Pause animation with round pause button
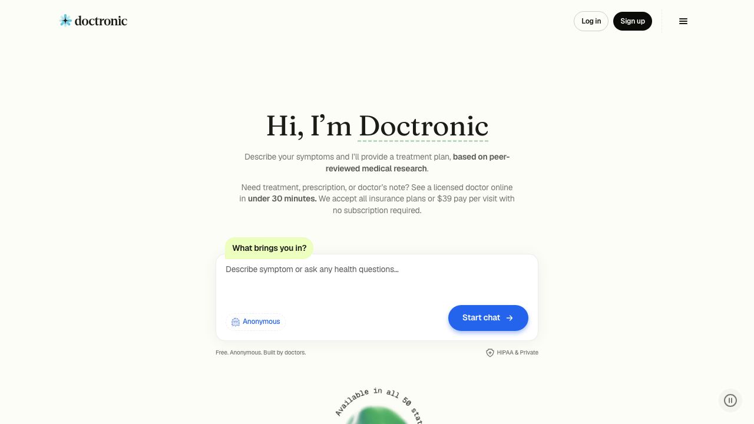Screen dimensions: 754x424 [x=730, y=400]
